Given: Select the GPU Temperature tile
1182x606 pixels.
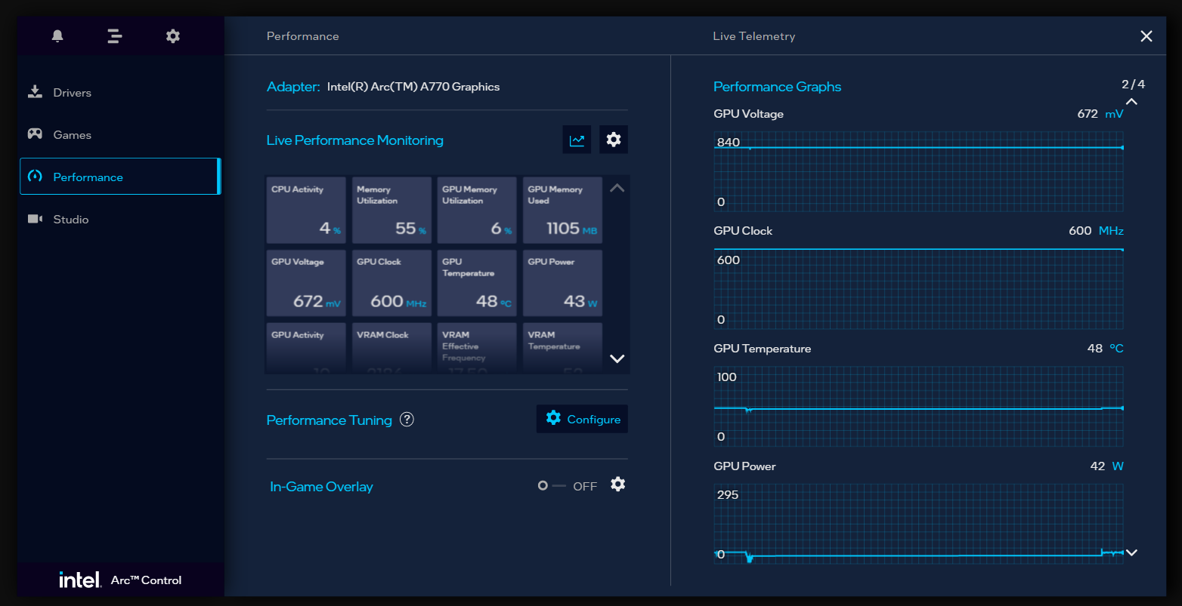Looking at the screenshot, I should (x=476, y=283).
